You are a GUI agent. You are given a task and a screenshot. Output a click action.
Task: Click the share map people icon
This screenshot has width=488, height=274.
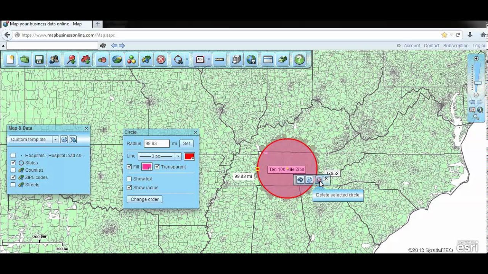click(54, 60)
